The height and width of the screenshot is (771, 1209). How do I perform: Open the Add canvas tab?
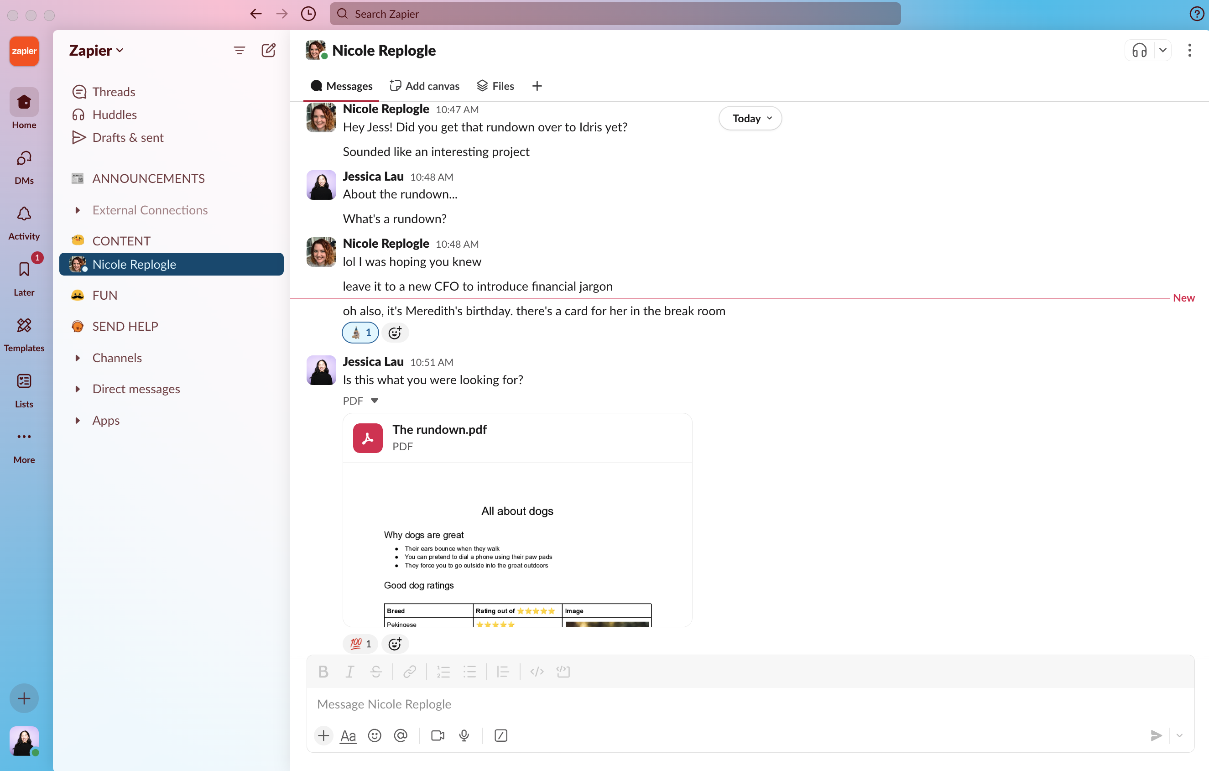point(425,86)
